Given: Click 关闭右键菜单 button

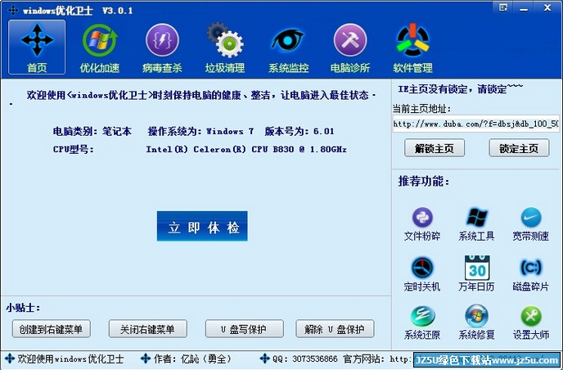Looking at the screenshot, I should pos(147,329).
